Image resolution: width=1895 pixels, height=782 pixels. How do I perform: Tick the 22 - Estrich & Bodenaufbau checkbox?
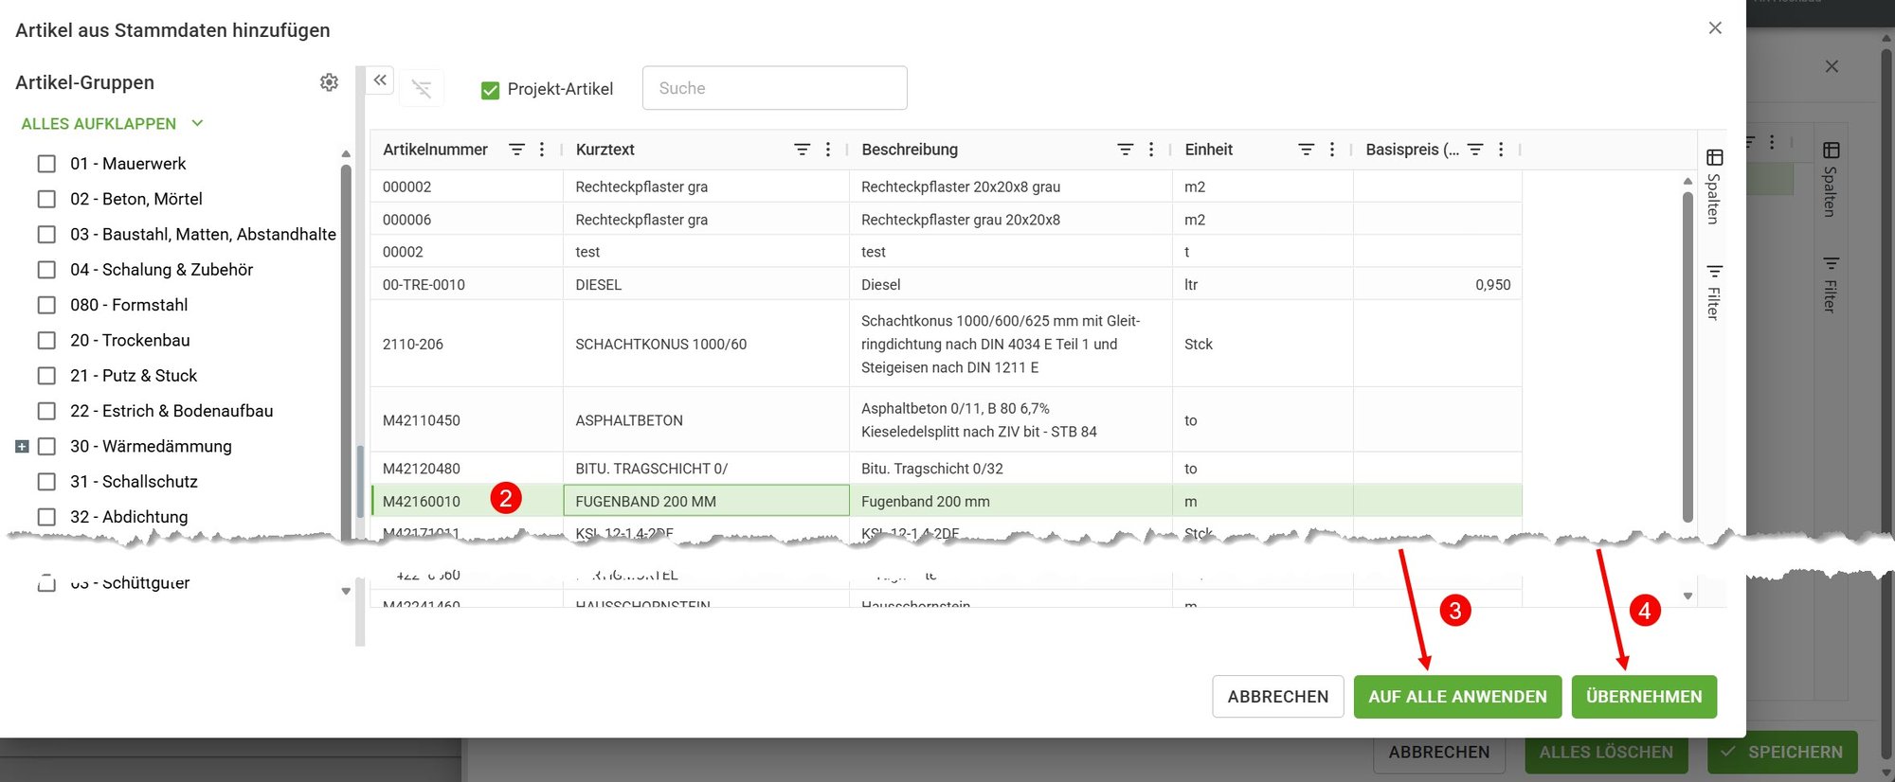pos(46,411)
